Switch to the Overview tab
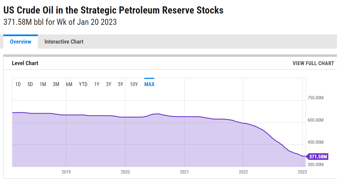The height and width of the screenshot is (184, 337). tap(21, 42)
